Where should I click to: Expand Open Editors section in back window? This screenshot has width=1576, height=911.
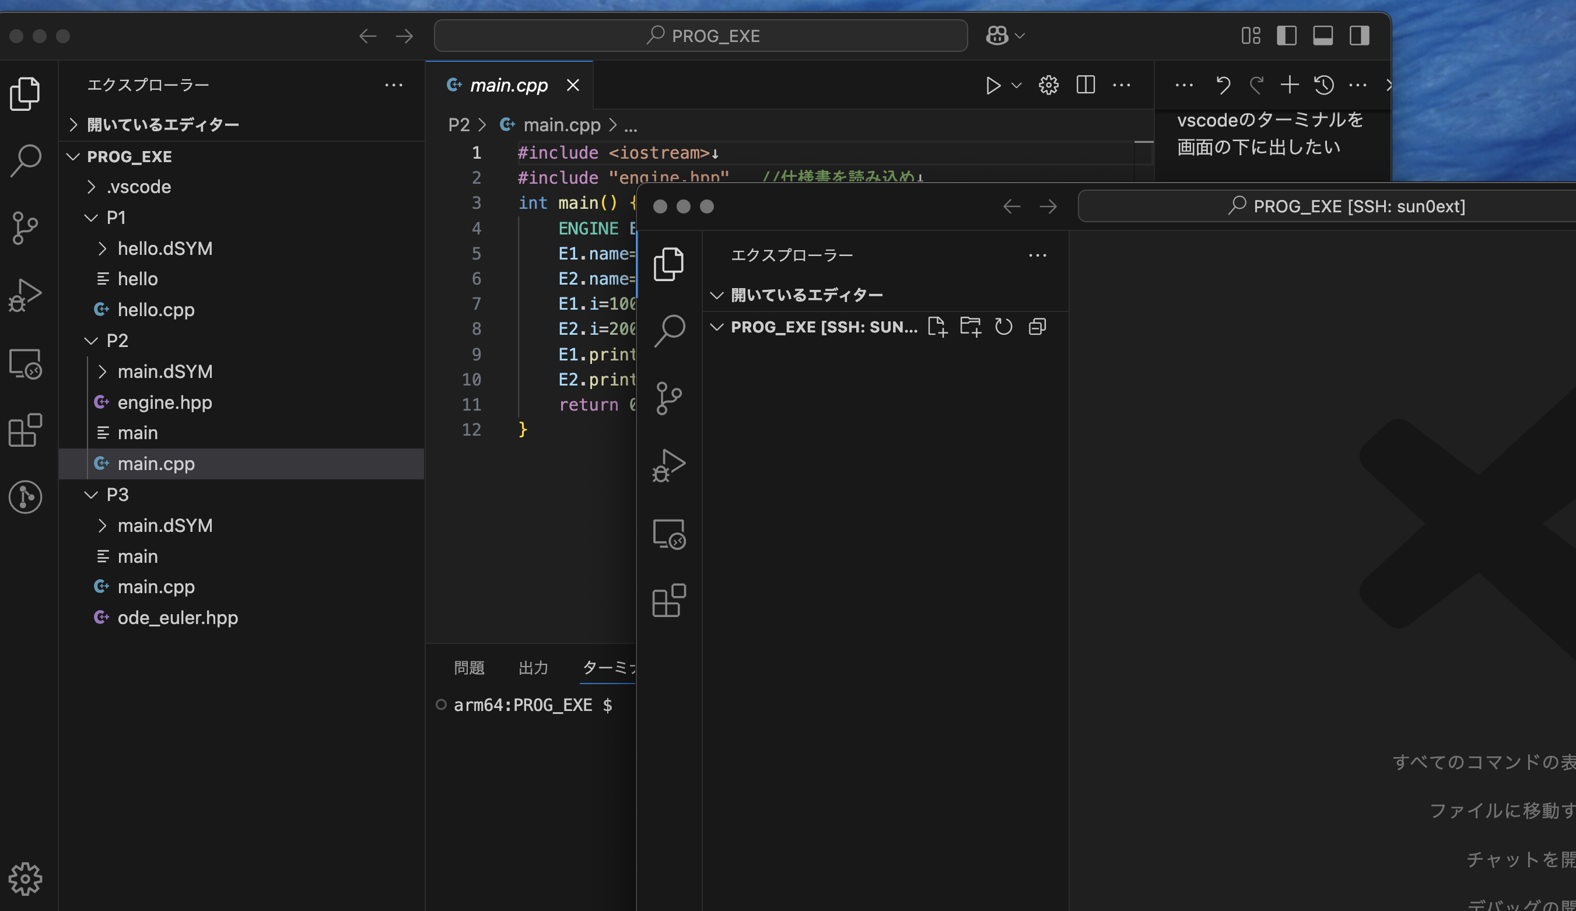[x=241, y=124]
